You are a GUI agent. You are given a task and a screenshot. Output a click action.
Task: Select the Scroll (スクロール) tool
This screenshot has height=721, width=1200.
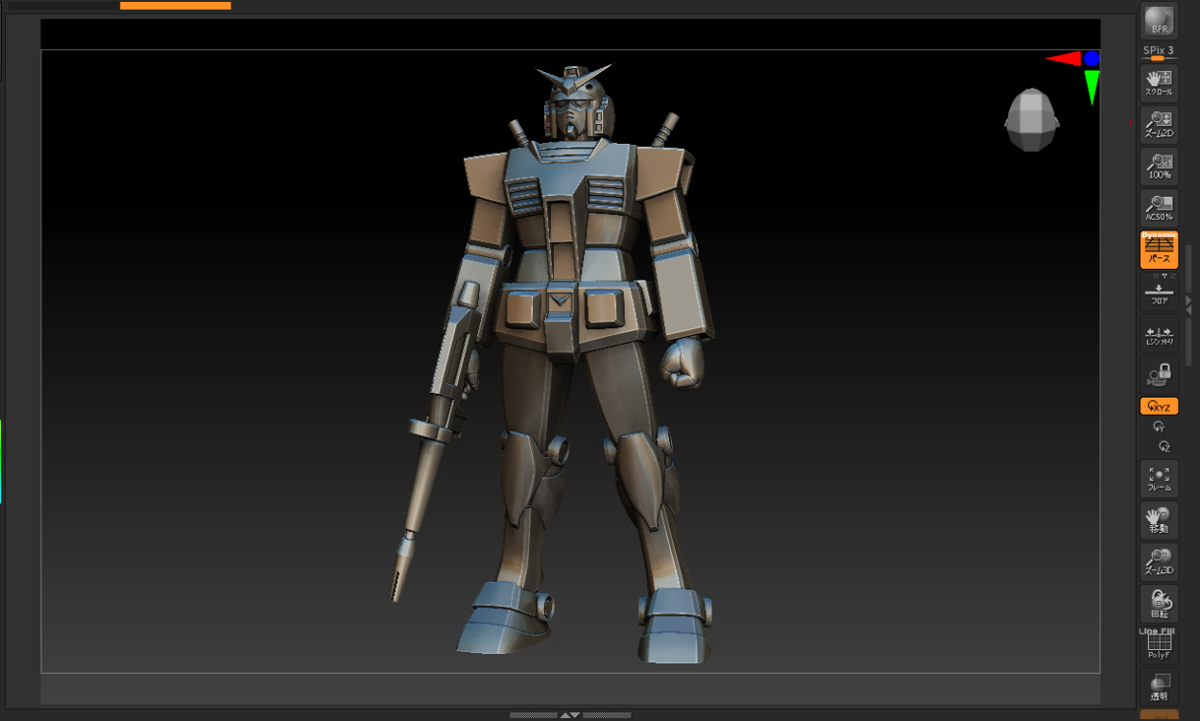(x=1159, y=83)
